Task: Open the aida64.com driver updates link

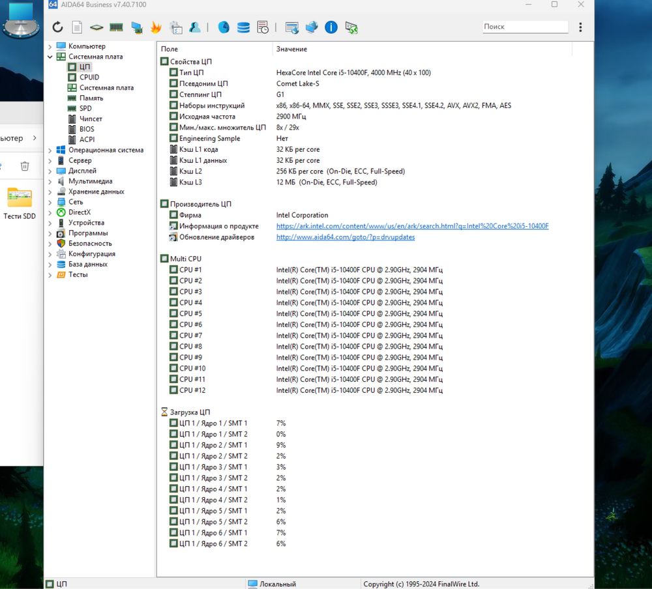Action: pos(346,237)
